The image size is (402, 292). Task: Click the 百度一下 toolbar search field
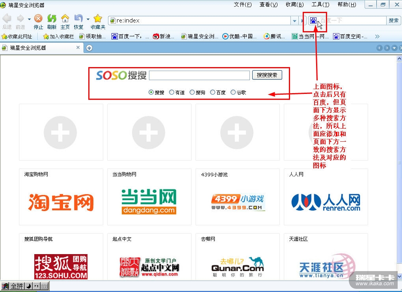click(x=352, y=21)
